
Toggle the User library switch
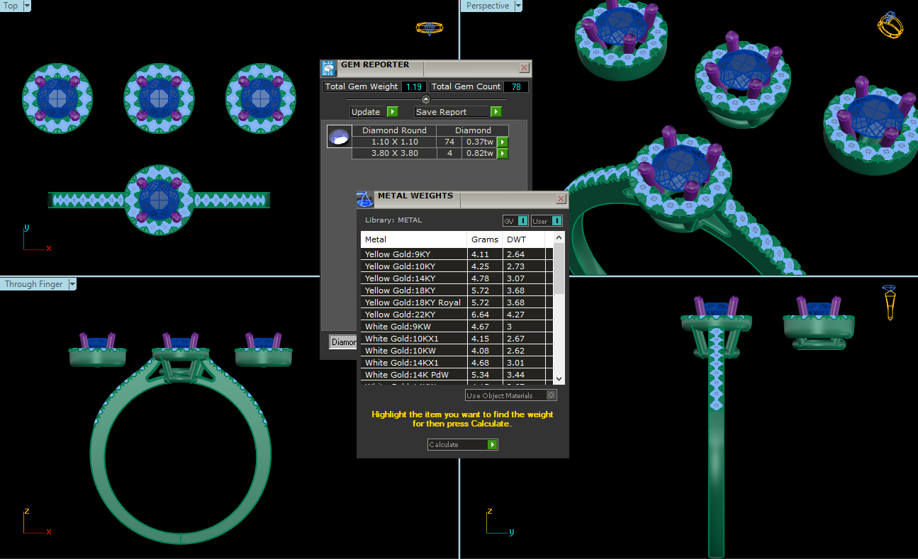556,221
